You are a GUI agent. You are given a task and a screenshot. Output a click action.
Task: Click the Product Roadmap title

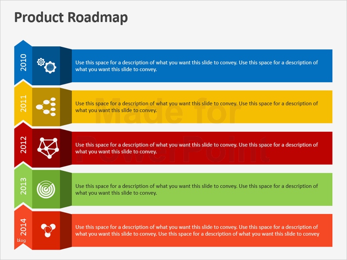(x=71, y=17)
